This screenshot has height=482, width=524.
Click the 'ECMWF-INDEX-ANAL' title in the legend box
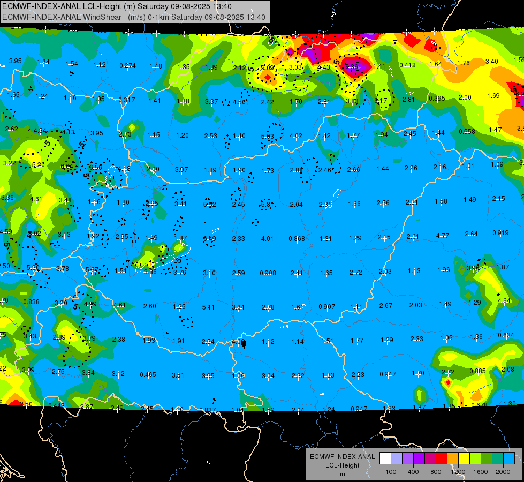(x=342, y=457)
